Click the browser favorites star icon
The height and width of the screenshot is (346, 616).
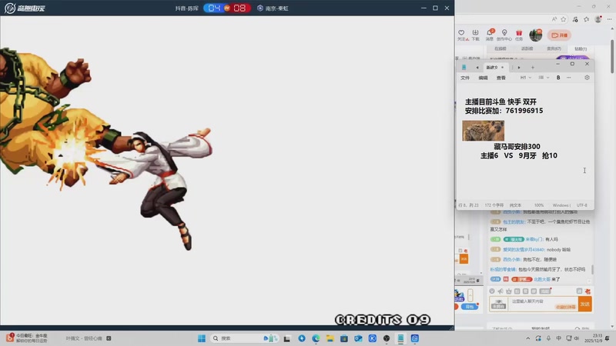click(564, 19)
